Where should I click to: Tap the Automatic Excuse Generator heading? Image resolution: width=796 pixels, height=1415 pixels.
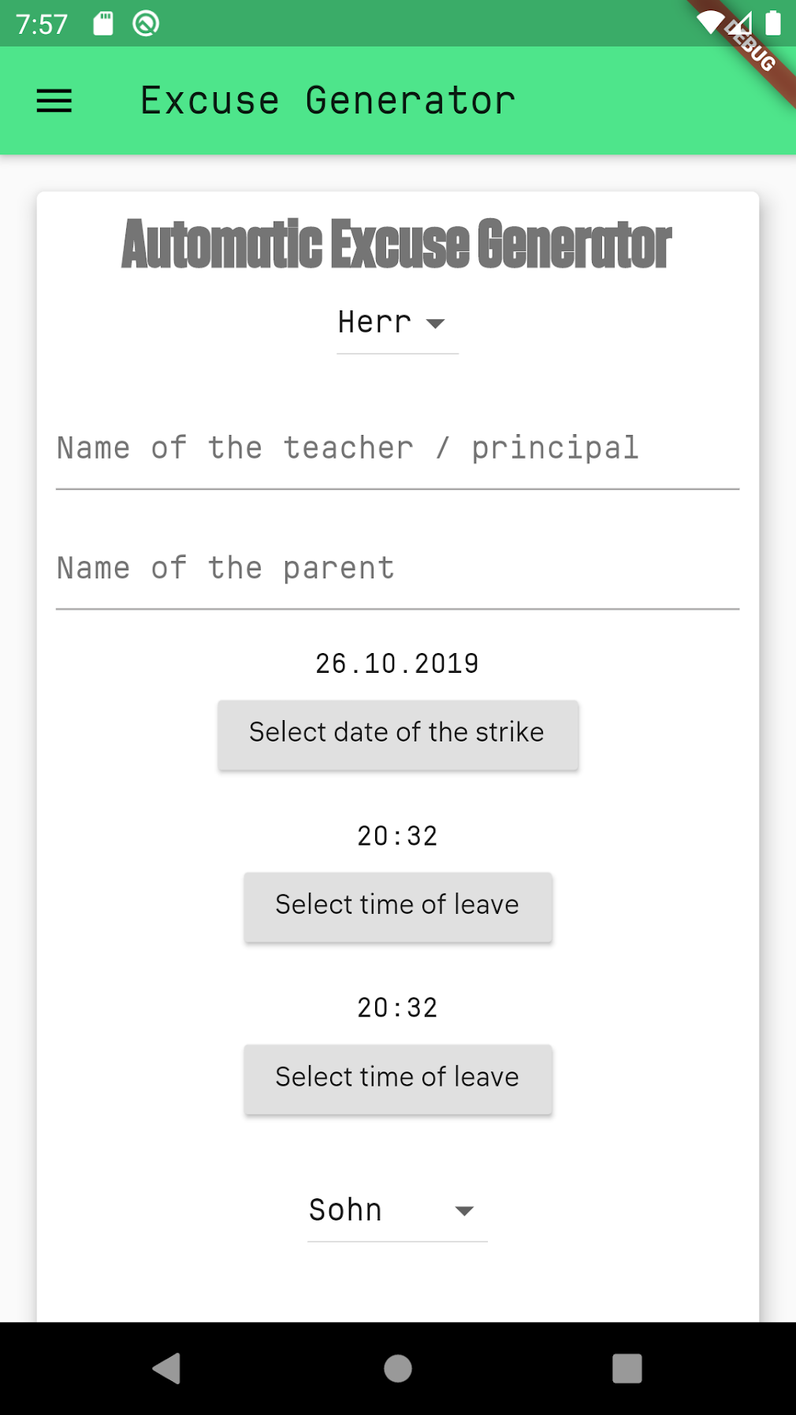tap(397, 245)
